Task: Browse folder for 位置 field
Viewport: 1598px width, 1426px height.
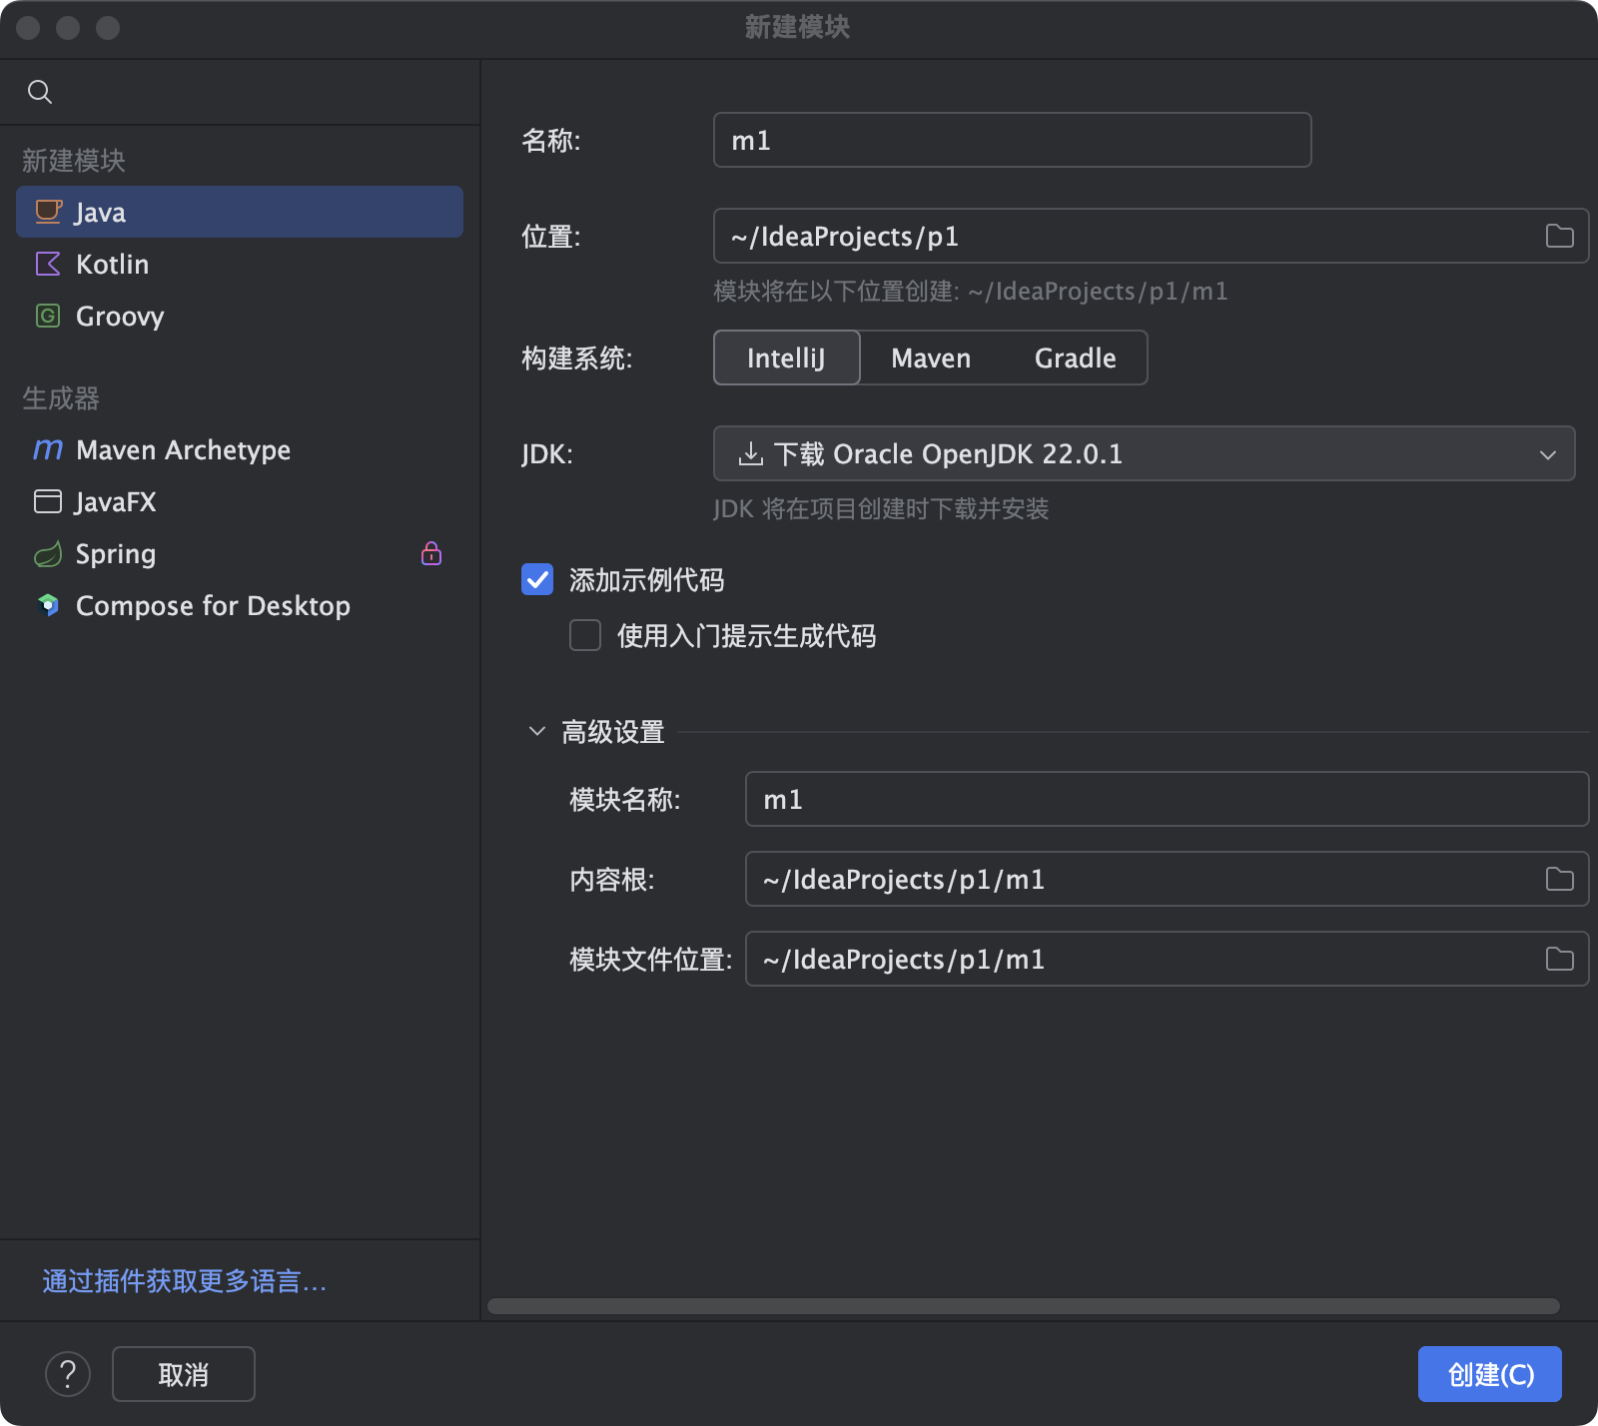Action: (1559, 236)
